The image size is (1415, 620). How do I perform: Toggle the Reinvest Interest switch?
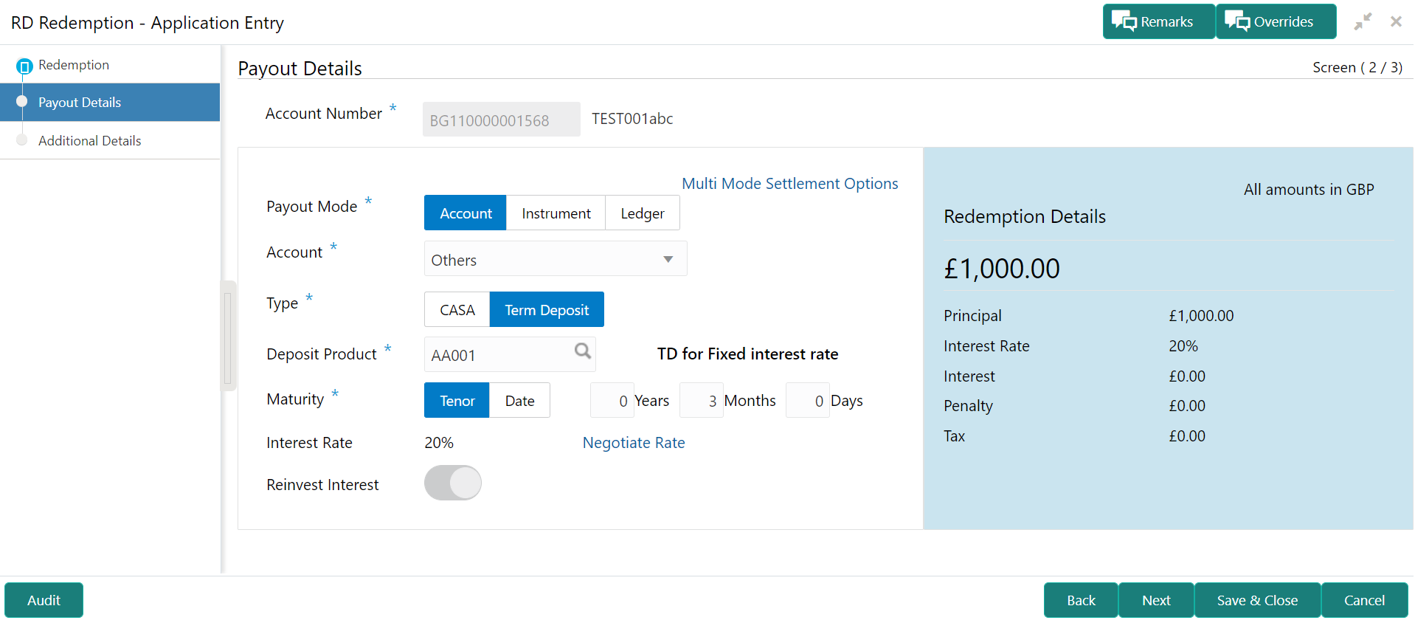(453, 483)
